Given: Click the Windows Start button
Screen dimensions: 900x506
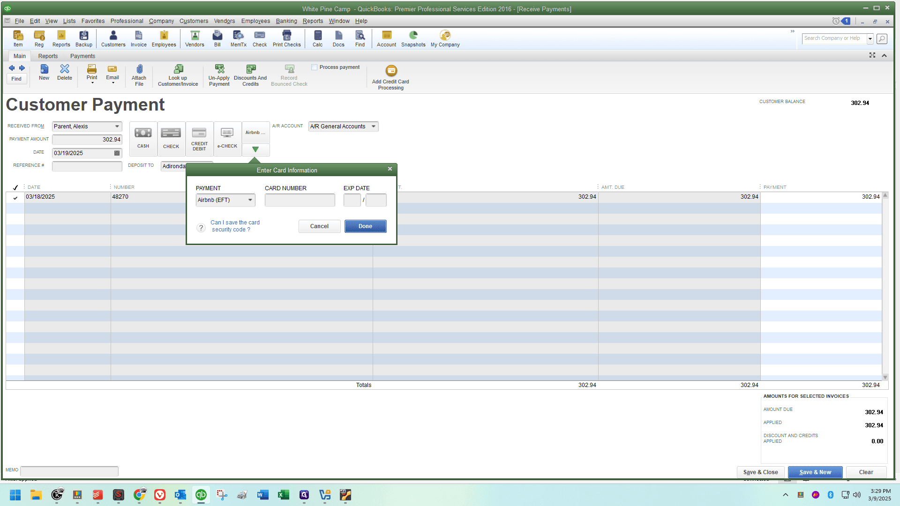Looking at the screenshot, I should 15,495.
